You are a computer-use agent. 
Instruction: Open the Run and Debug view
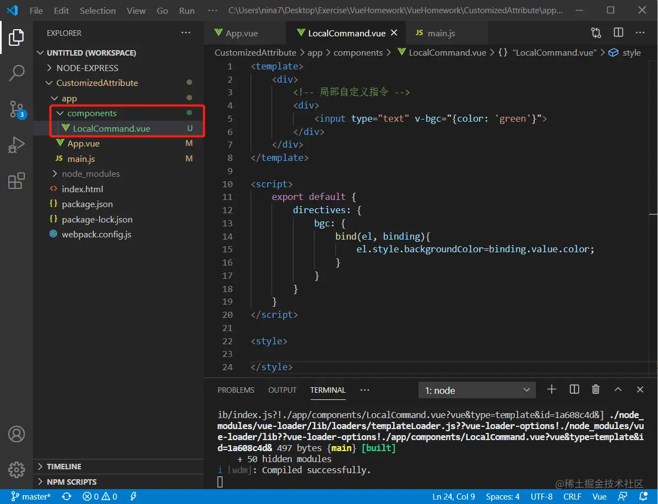point(17,145)
